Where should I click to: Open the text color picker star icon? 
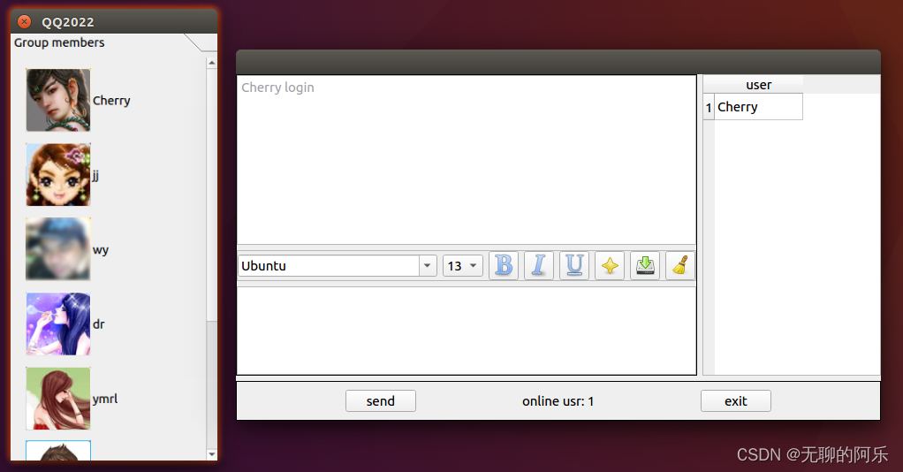click(610, 266)
